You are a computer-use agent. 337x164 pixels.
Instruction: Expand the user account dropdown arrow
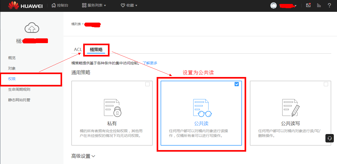click(x=296, y=6)
